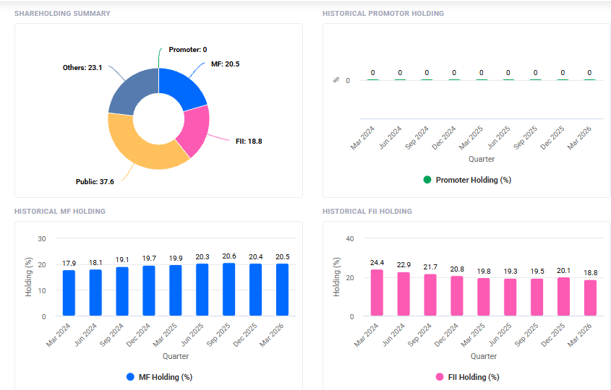The height and width of the screenshot is (390, 611).
Task: Click the Jun 2024 FII bar labeled 22.9
Action: [x=403, y=294]
